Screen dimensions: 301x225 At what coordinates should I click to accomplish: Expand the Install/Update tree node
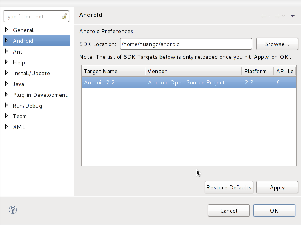[x=6, y=73]
